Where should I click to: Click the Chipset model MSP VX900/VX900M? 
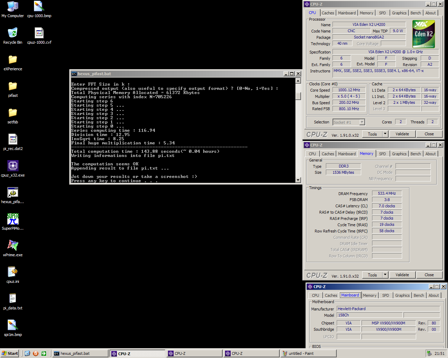(x=388, y=323)
